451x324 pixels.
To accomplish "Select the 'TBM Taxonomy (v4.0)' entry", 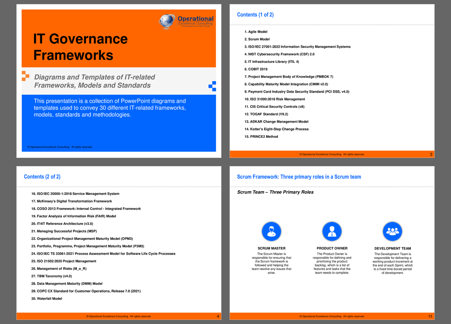I will click(52, 276).
